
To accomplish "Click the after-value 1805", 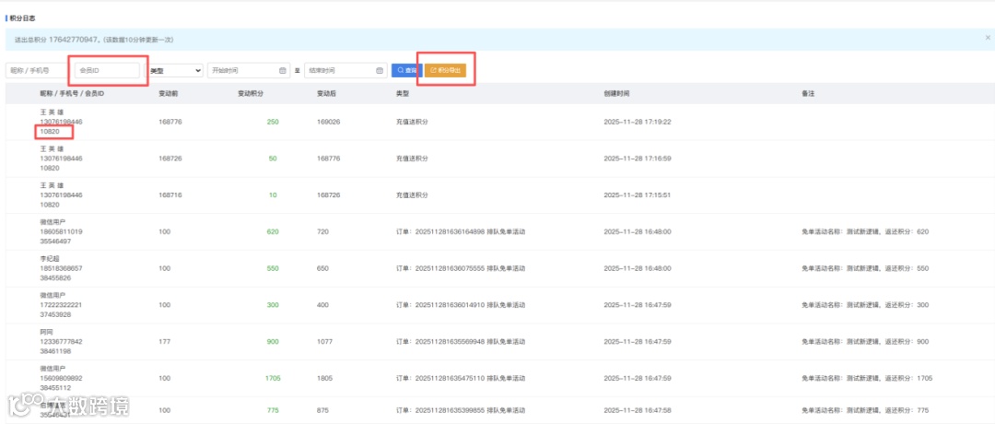I will [x=325, y=378].
